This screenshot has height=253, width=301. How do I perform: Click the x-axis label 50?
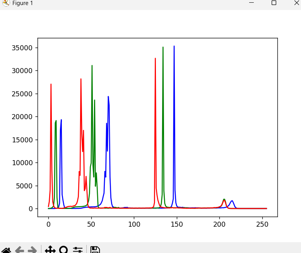[x=91, y=224]
